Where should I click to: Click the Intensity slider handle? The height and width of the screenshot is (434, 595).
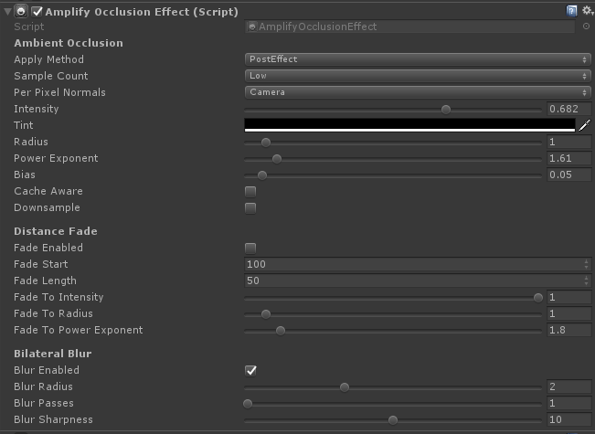click(446, 110)
